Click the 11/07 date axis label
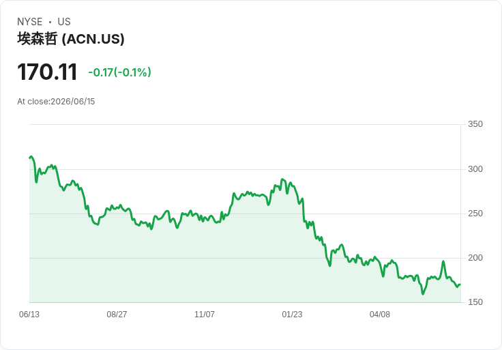Image resolution: width=502 pixels, height=350 pixels. [x=204, y=315]
